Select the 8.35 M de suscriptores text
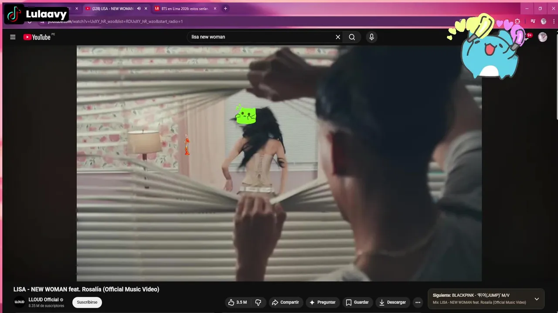 click(x=46, y=306)
